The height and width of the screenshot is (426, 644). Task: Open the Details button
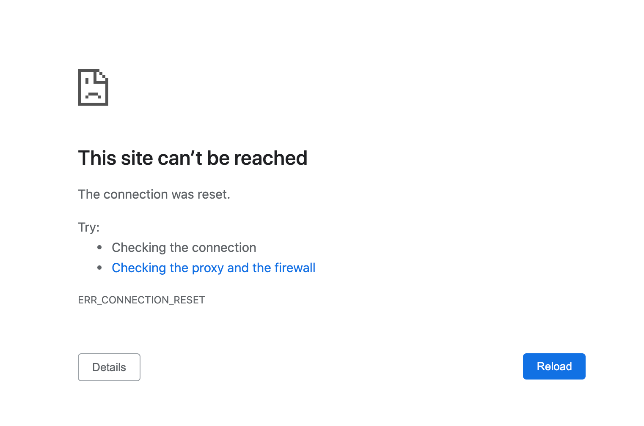(109, 367)
